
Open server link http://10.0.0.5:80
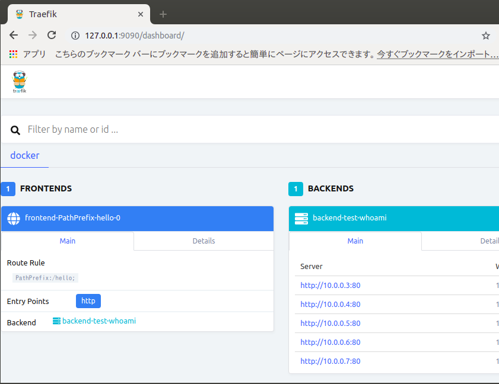330,324
